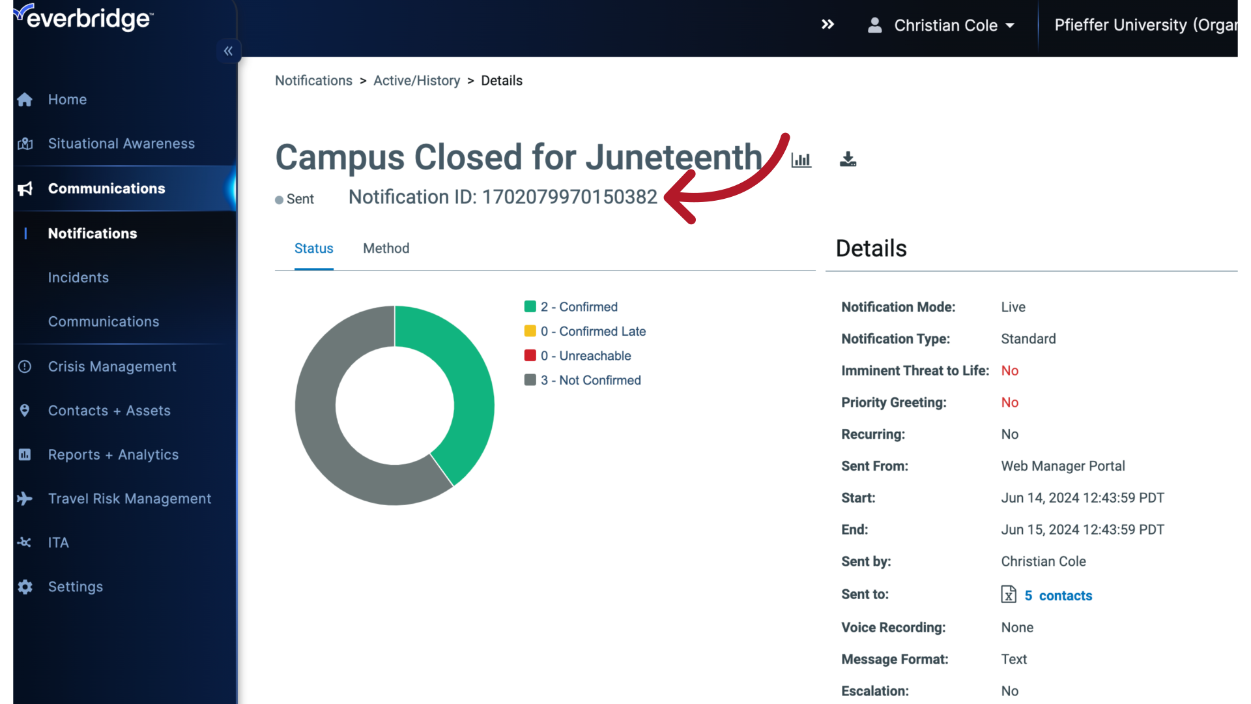Download the notification report
The image size is (1251, 704).
tap(847, 158)
